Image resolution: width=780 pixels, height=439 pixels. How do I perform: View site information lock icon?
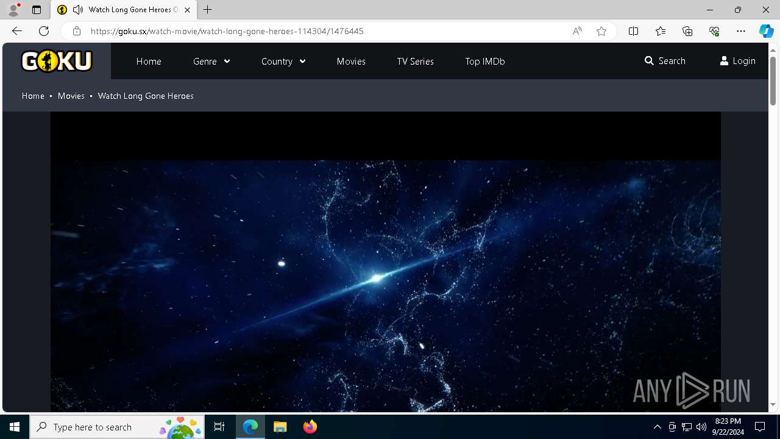tap(77, 31)
